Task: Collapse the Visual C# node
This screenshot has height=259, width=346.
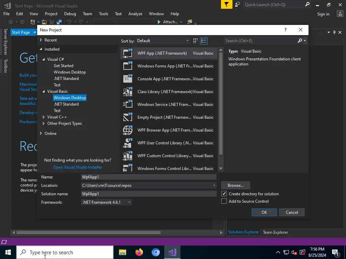Action: [x=44, y=59]
